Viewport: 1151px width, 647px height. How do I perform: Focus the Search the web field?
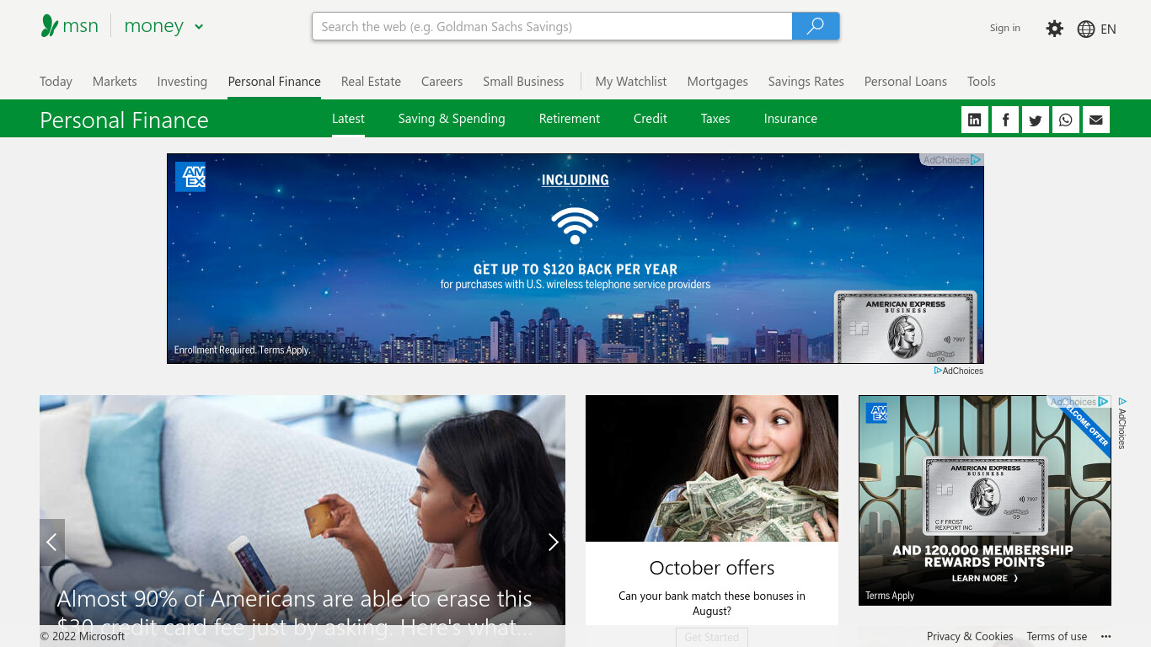[552, 26]
